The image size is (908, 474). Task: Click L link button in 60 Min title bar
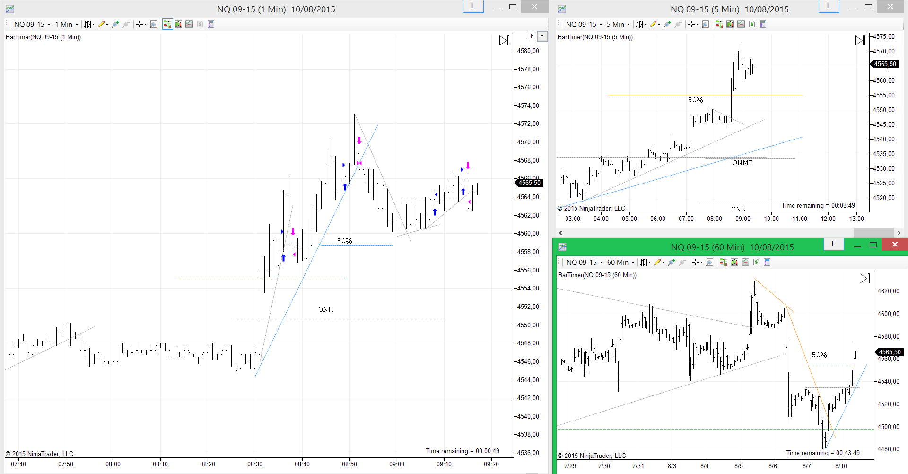tap(834, 245)
